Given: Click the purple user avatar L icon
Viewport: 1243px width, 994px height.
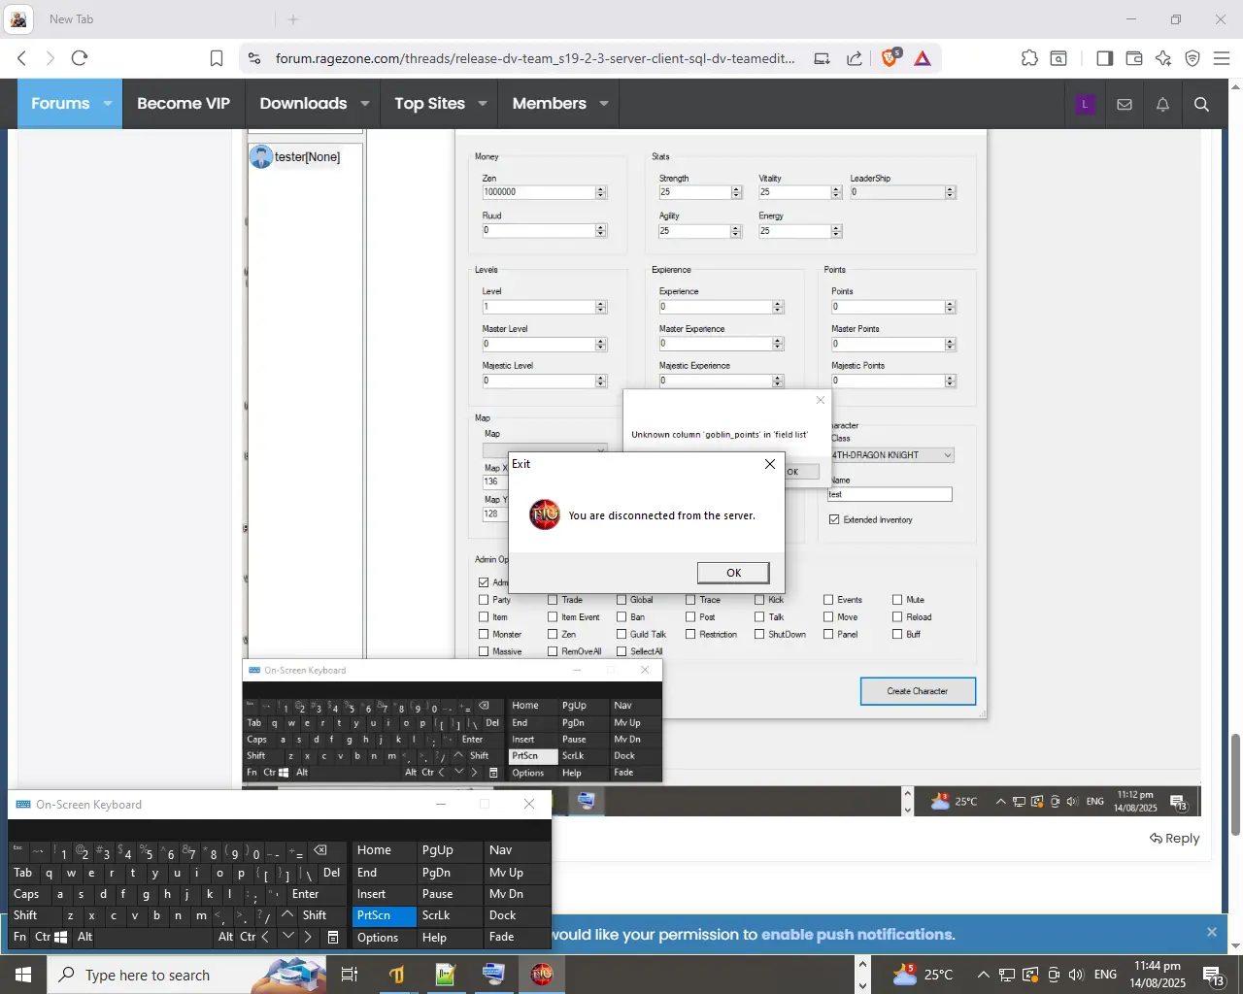Looking at the screenshot, I should point(1086,104).
